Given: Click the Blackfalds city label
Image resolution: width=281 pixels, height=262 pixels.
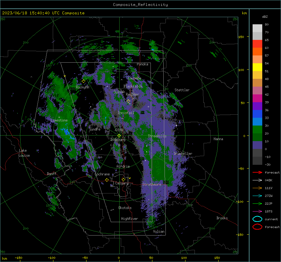Looking at the screenshot, I should click(x=133, y=86).
